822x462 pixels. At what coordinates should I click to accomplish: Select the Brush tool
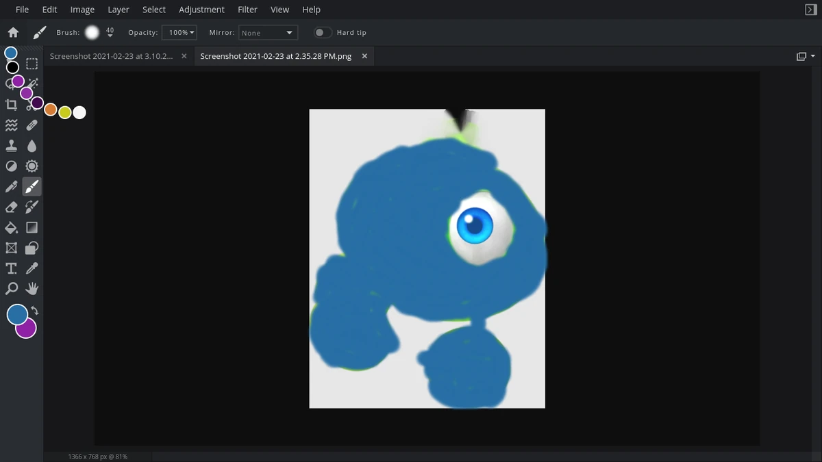[x=32, y=186]
